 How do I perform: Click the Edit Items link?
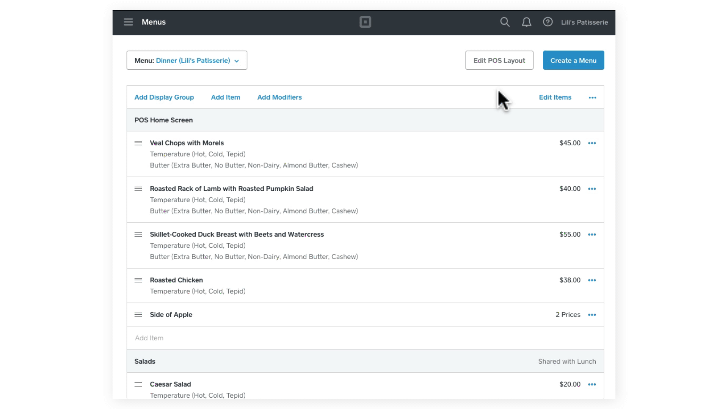(x=555, y=97)
